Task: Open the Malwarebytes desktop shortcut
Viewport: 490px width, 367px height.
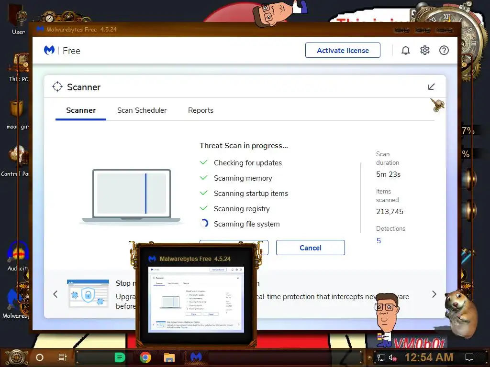Action: (x=16, y=303)
